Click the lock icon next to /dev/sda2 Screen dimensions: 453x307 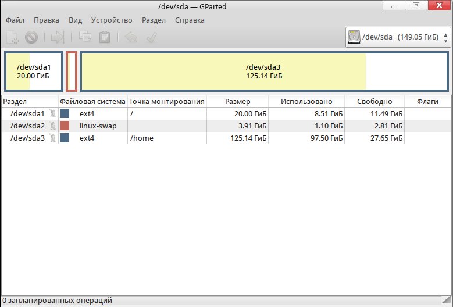(x=52, y=126)
